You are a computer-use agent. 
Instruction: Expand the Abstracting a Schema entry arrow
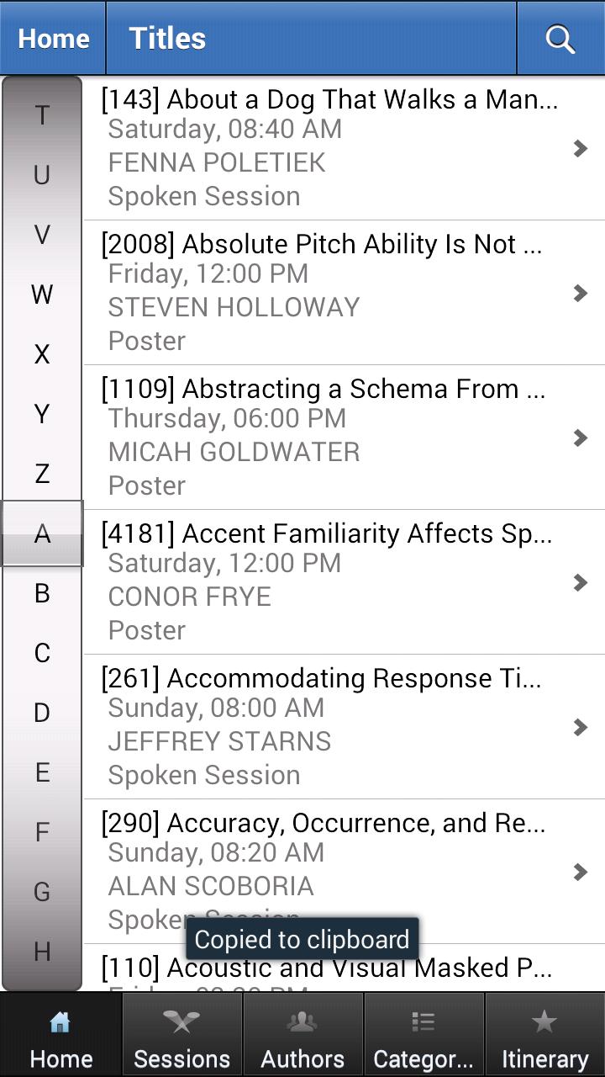pos(580,438)
